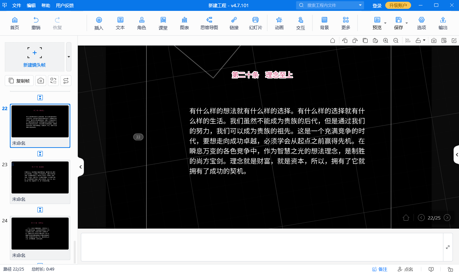Open the 课堂 classroom tool
This screenshot has width=459, height=273.
click(163, 23)
